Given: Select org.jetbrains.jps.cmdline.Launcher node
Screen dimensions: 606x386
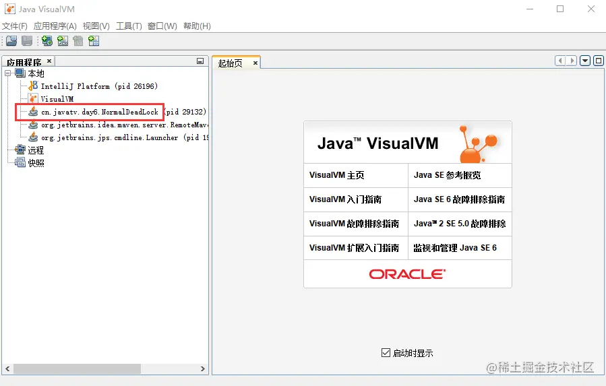Looking at the screenshot, I should click(125, 137).
